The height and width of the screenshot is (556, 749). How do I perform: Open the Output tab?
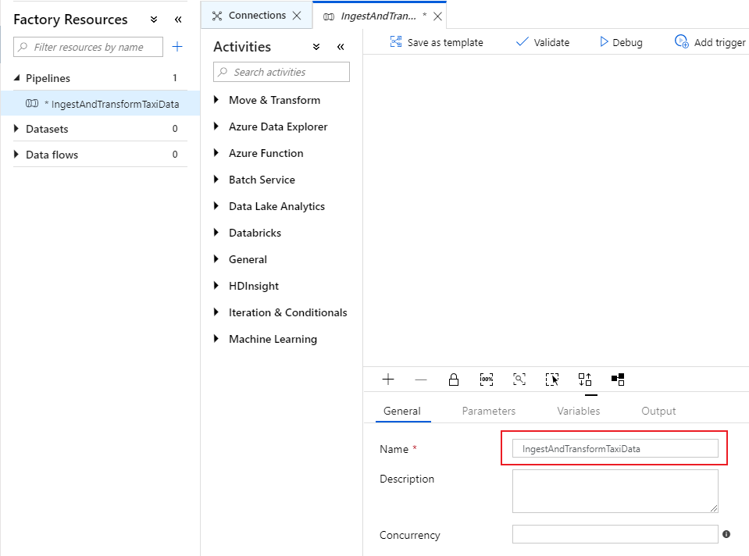658,411
